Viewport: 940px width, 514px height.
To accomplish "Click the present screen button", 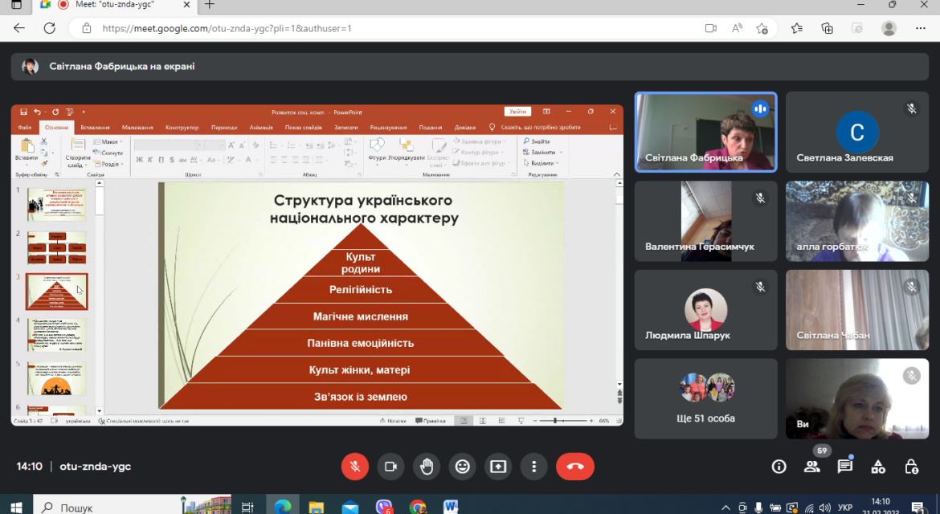I will point(498,466).
